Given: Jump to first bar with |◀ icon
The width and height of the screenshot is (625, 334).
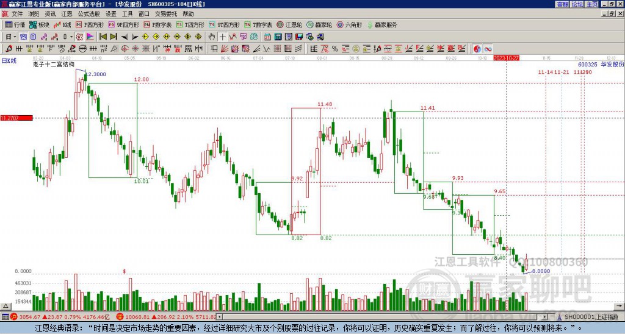Looking at the screenshot, I should (103, 37).
